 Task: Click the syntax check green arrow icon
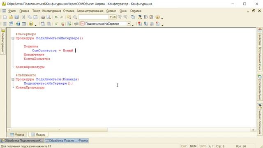click(69, 24)
